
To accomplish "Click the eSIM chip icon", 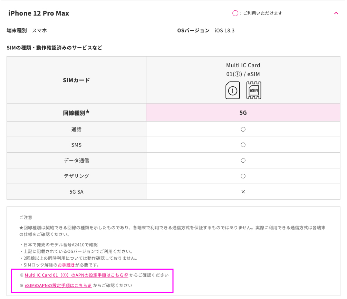I will (x=253, y=90).
